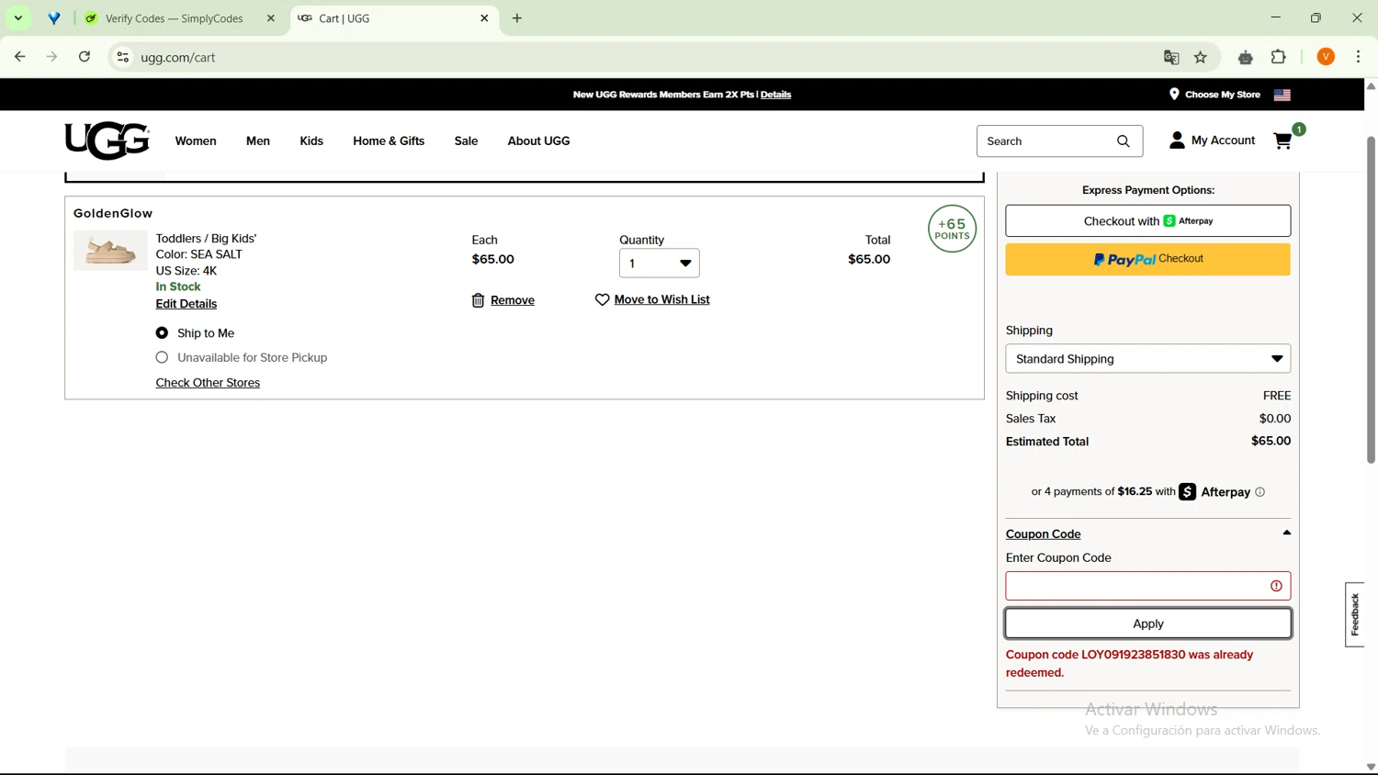Open the Quantity dropdown
Viewport: 1378px width, 775px height.
pyautogui.click(x=659, y=264)
